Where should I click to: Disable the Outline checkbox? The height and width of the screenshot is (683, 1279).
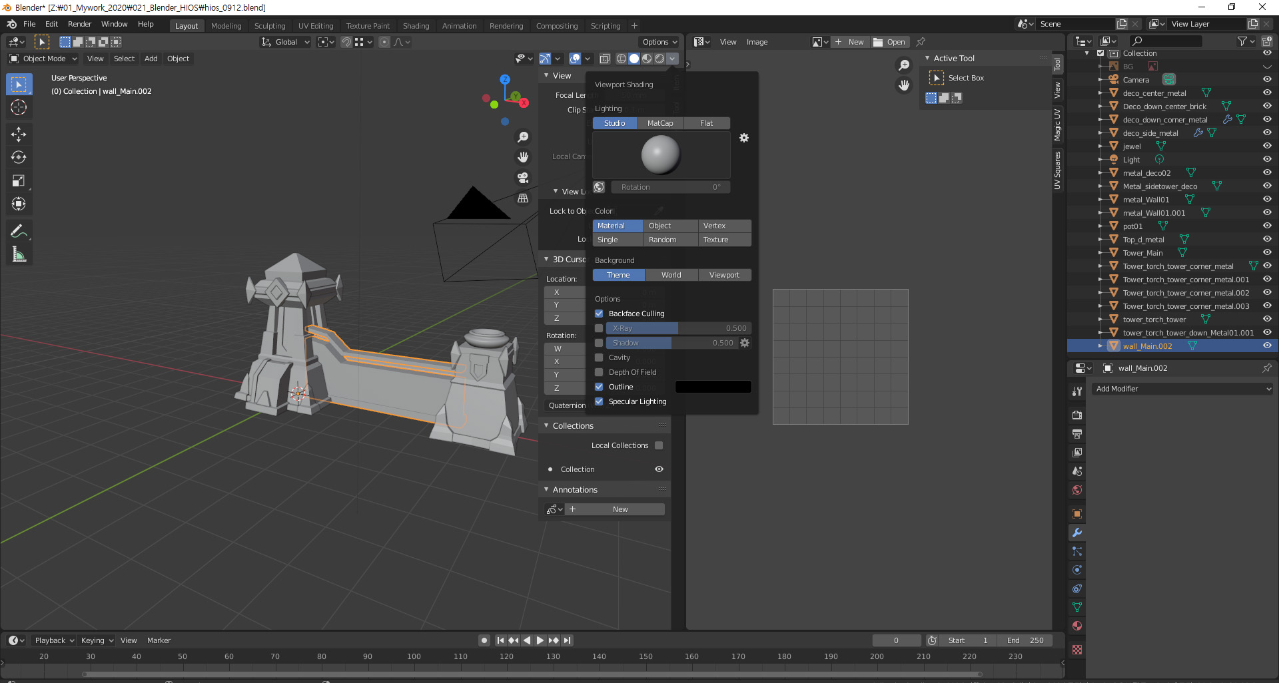[599, 387]
